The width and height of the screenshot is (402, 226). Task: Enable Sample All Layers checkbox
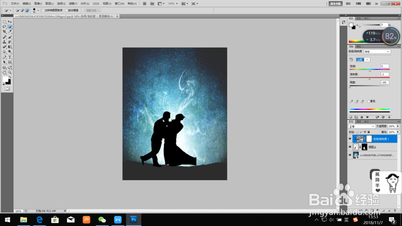tap(43, 10)
